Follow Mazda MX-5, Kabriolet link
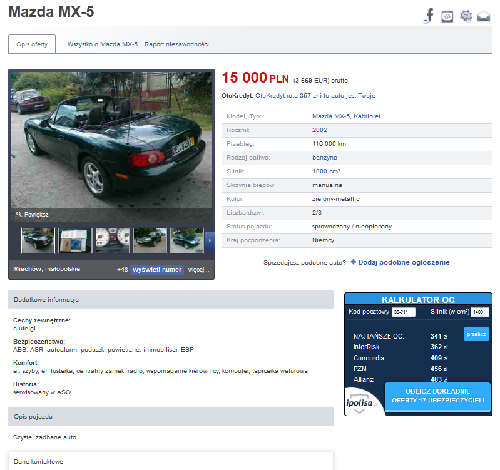The height and width of the screenshot is (470, 500). pyautogui.click(x=346, y=116)
